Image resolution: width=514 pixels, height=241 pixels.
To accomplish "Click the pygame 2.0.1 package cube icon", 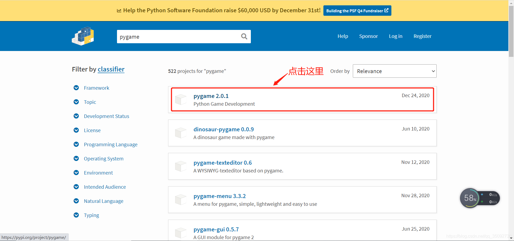I will tap(181, 100).
